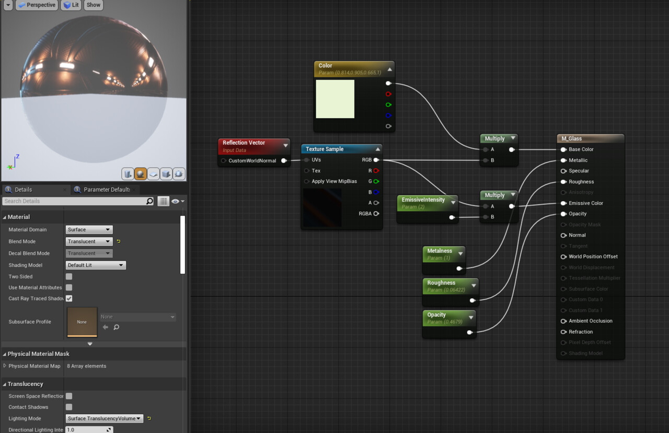Click the Perspective viewport button
This screenshot has width=669, height=433.
click(x=37, y=5)
